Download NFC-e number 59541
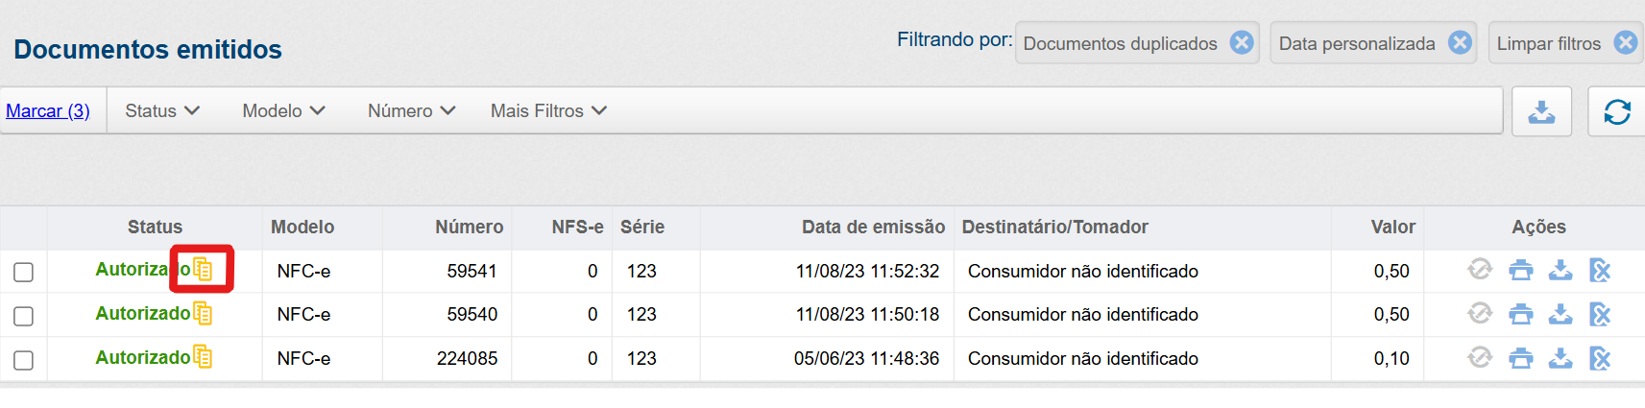Image resolution: width=1645 pixels, height=408 pixels. click(1560, 271)
